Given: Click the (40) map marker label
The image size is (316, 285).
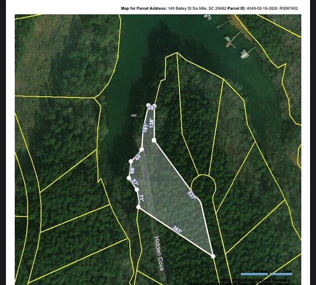Looking at the screenshot, I should pos(134,115).
